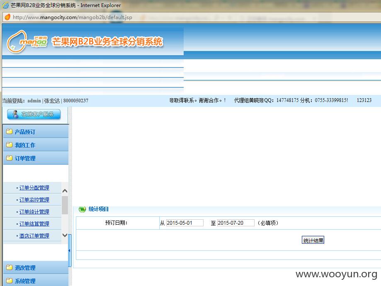Image resolution: width=381 pixels, height=286 pixels.
Task: Click the folder icon beside 退改管理
Action: (x=9, y=267)
